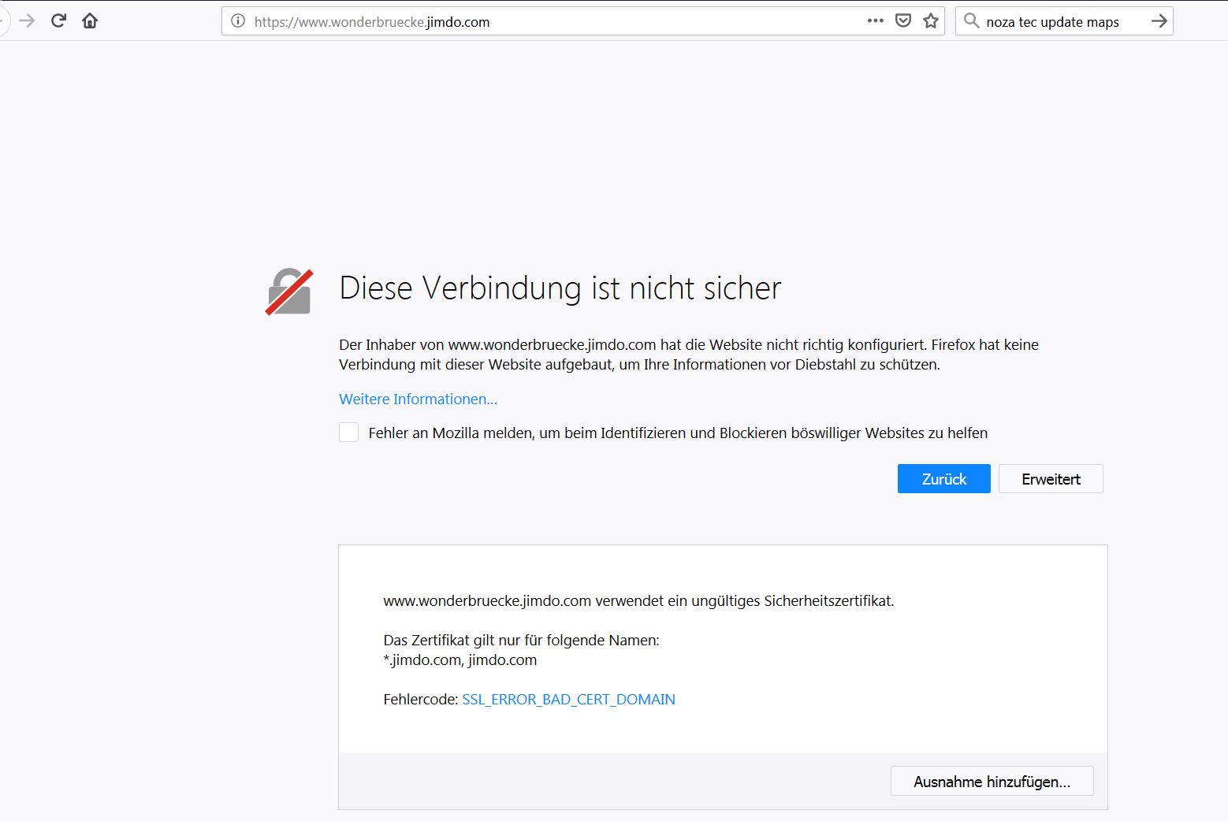Enable Fehler an Mozilla melden checkbox
This screenshot has width=1228, height=821.
(x=348, y=433)
